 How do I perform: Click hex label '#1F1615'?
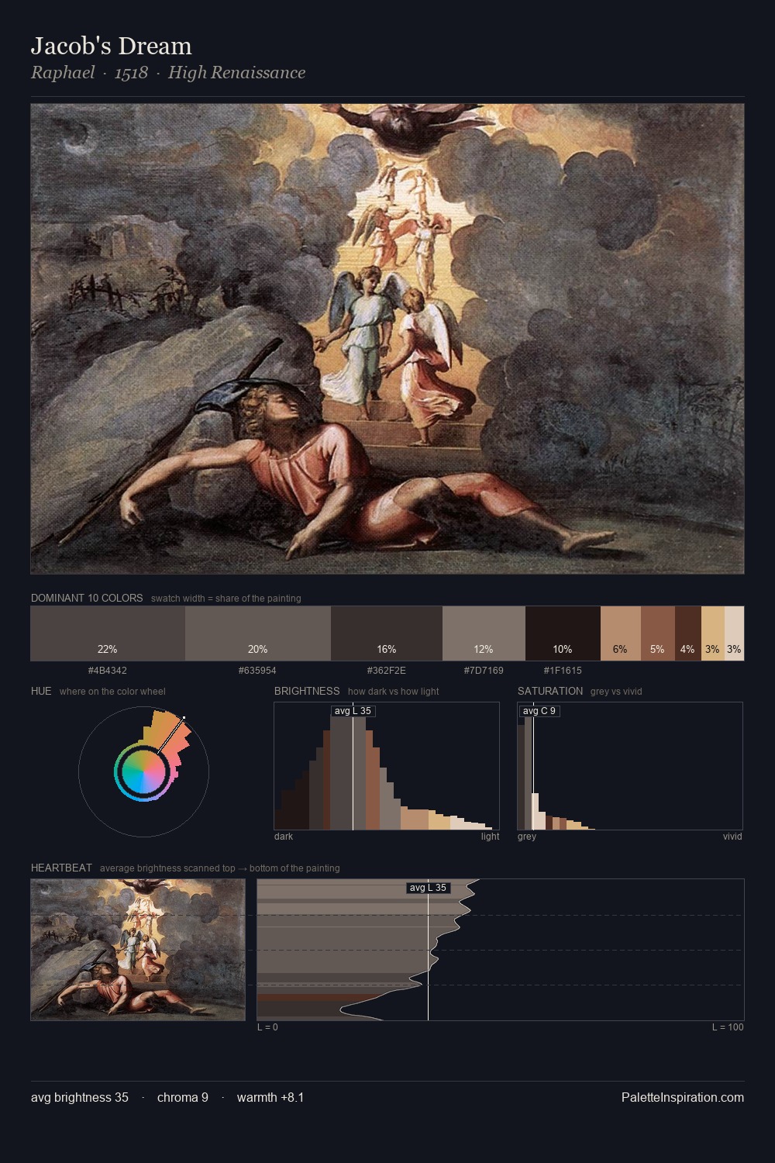pyautogui.click(x=563, y=670)
